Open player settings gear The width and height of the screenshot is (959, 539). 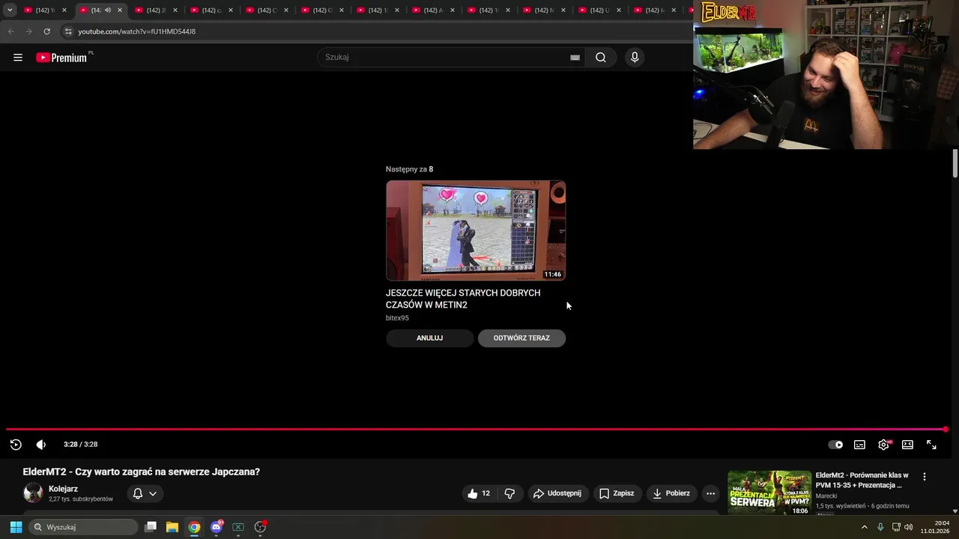883,445
